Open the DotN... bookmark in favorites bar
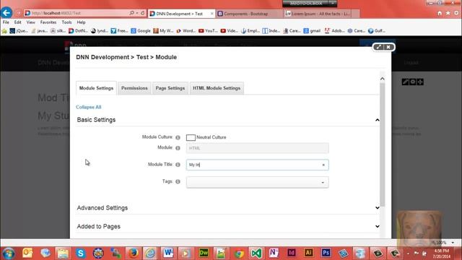Screen dimensions: 462x260 (78, 30)
